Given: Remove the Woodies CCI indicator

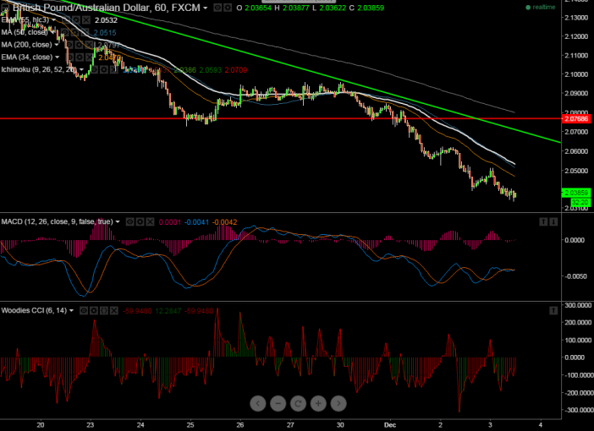Looking at the screenshot, I should [114, 311].
